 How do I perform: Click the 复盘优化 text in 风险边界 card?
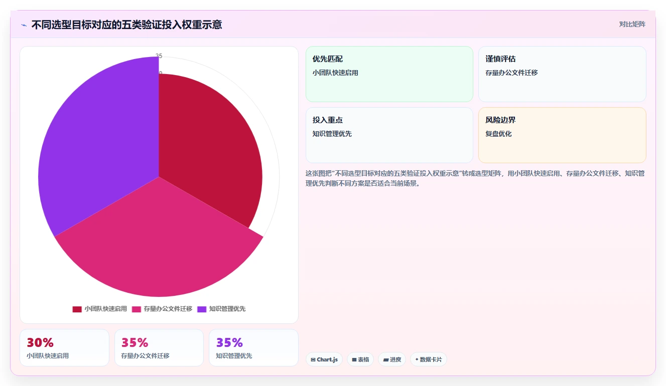click(x=498, y=134)
